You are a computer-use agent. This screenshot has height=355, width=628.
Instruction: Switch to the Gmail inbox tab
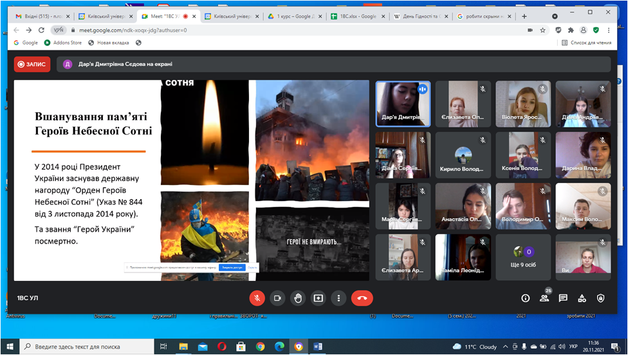[41, 16]
